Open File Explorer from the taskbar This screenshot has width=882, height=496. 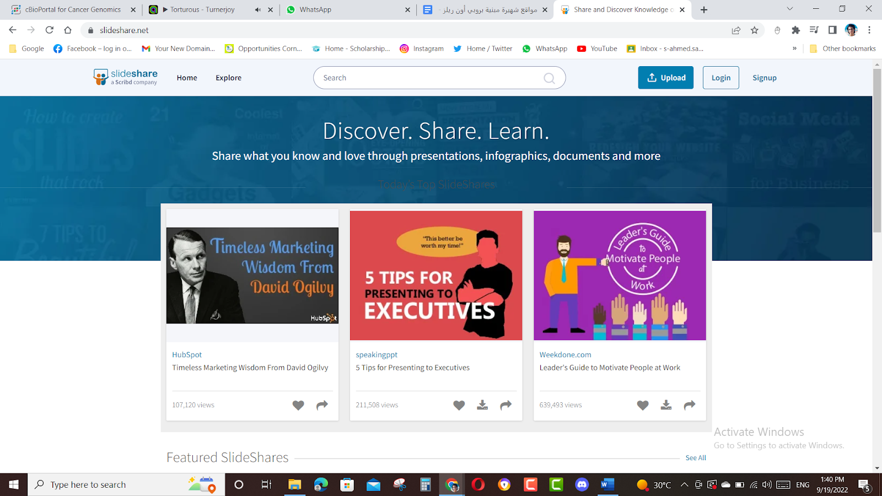(x=294, y=484)
